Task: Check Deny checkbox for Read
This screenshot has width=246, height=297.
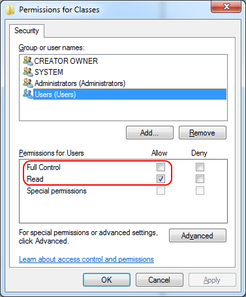Action: (x=200, y=179)
